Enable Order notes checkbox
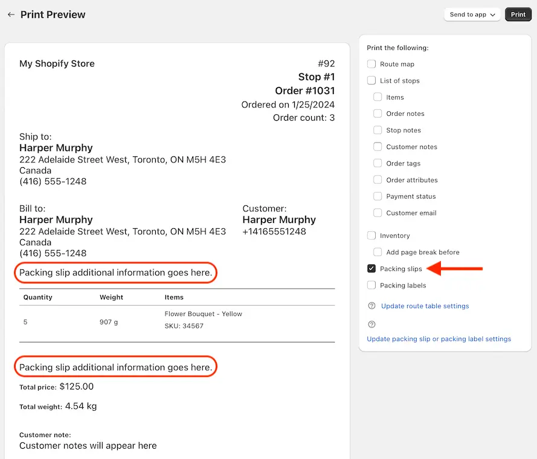 (378, 114)
